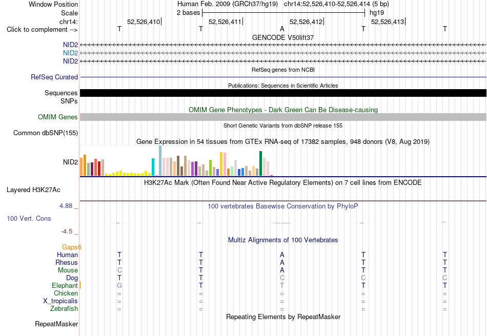487x336 pixels.
Task: Open the GENCODE V50lift37 track title
Action: [x=283, y=37]
